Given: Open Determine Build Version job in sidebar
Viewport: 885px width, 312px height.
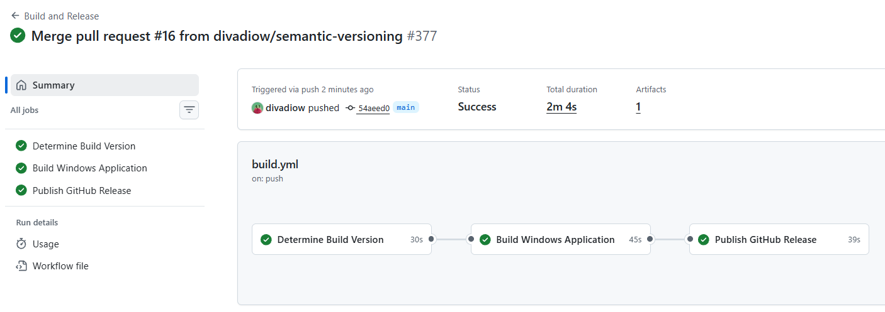Looking at the screenshot, I should 84,146.
